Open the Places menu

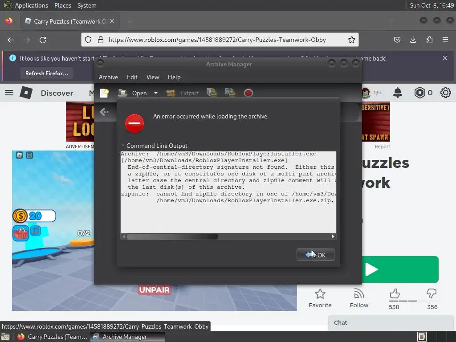tap(63, 5)
